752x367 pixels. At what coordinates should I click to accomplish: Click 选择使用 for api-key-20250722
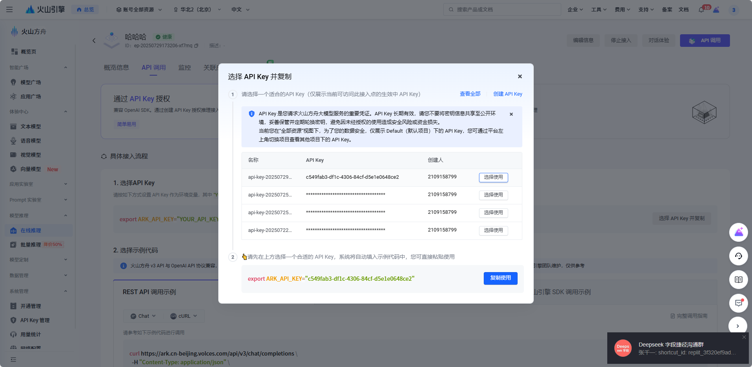tap(493, 230)
